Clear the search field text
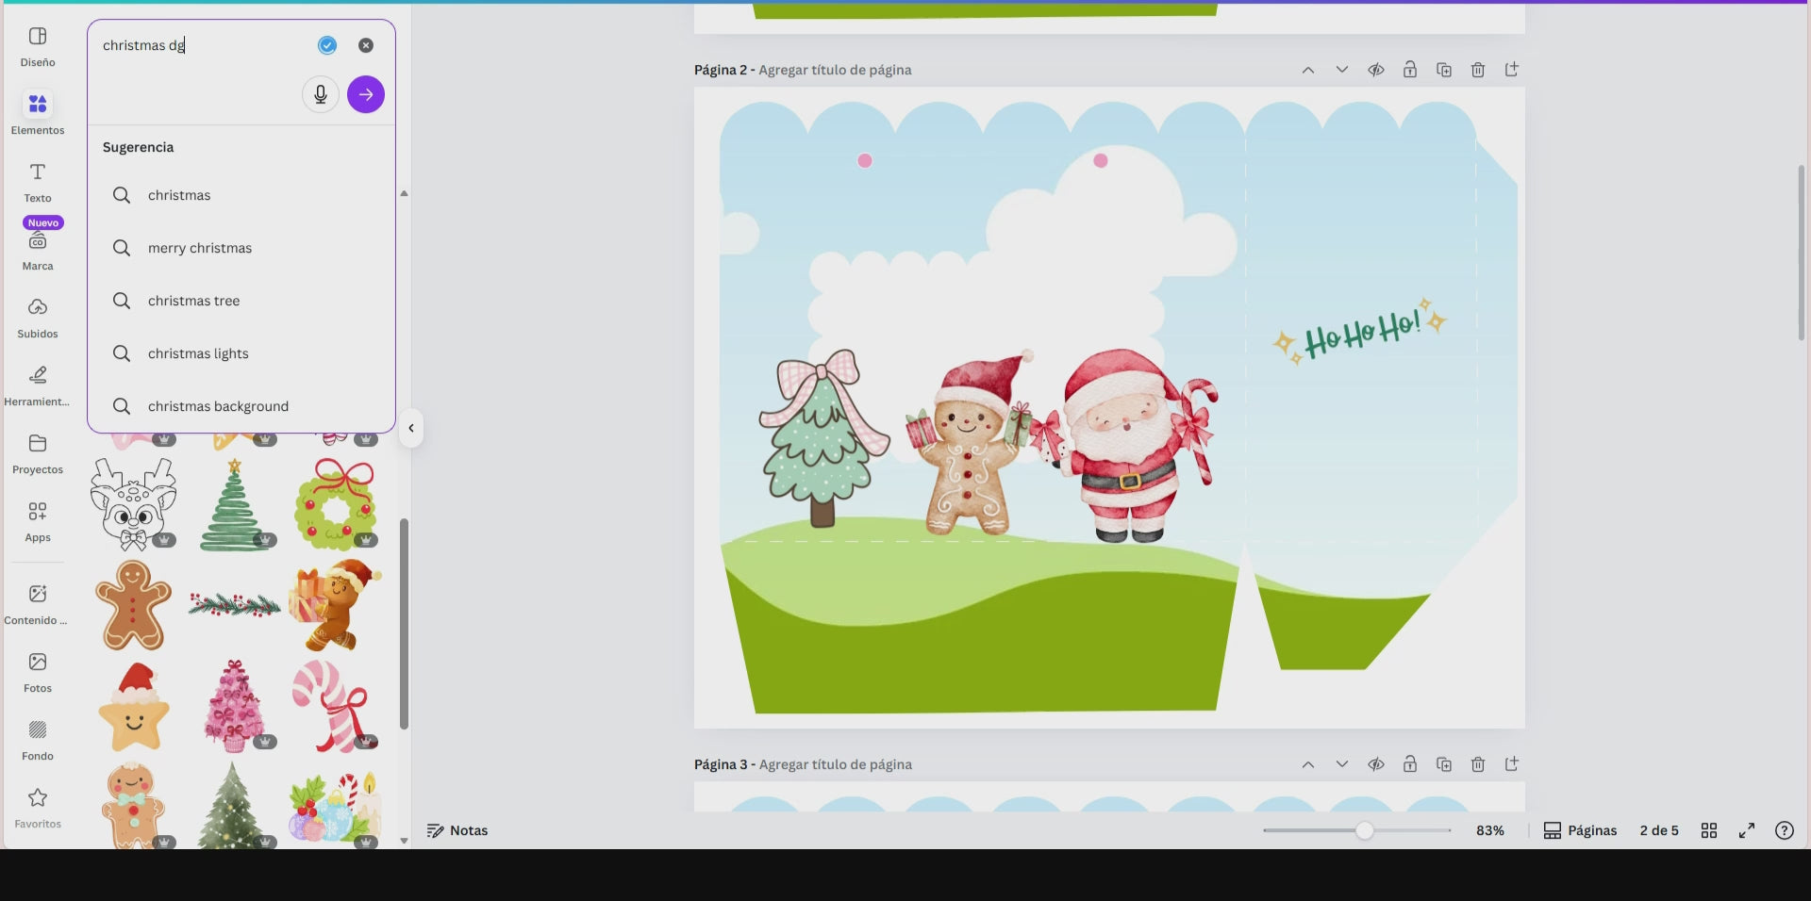This screenshot has height=901, width=1811. 365,45
